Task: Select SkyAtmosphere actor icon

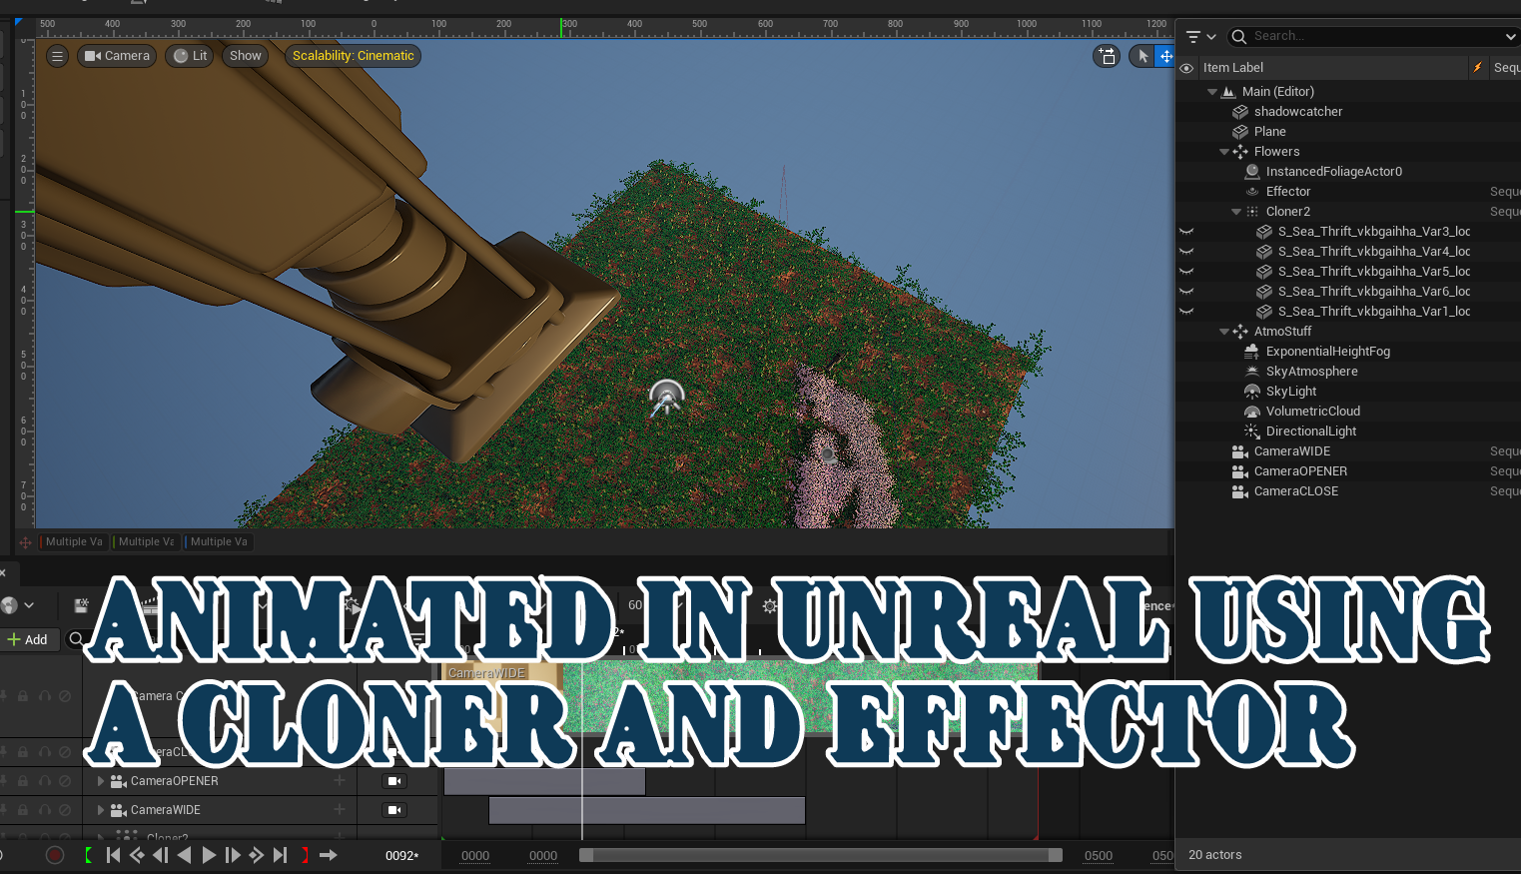Action: coord(1252,372)
